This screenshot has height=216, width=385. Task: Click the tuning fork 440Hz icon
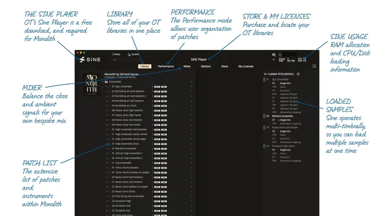113,54
